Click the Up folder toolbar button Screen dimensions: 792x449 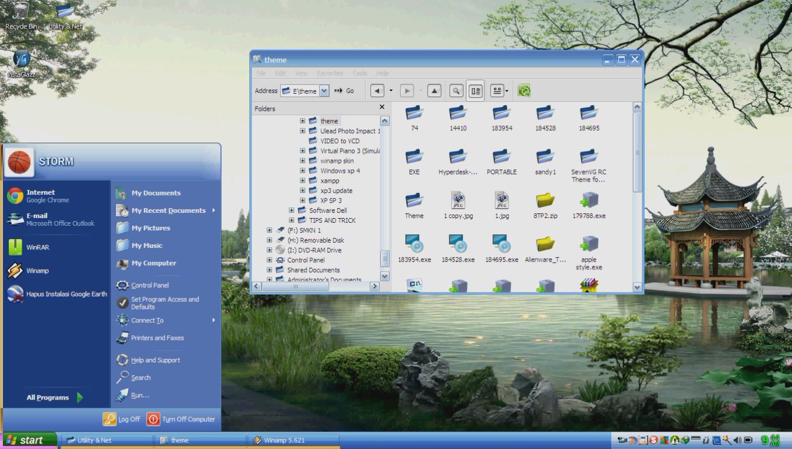(x=434, y=91)
